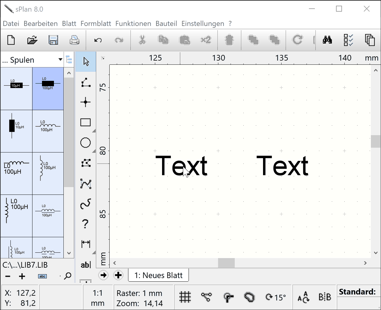Screen dimensions: 381x310
Task: Open the Datei menu
Action: click(11, 24)
